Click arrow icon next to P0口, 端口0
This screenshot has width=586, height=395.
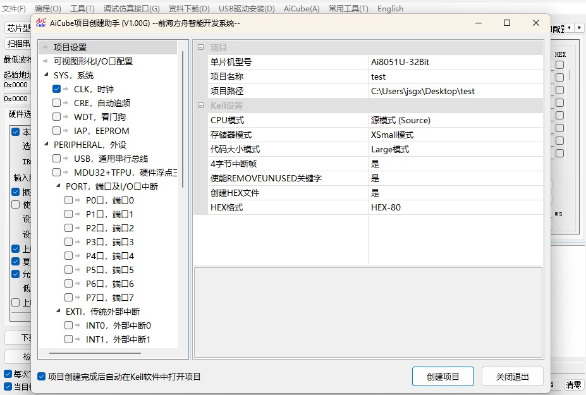click(x=78, y=200)
